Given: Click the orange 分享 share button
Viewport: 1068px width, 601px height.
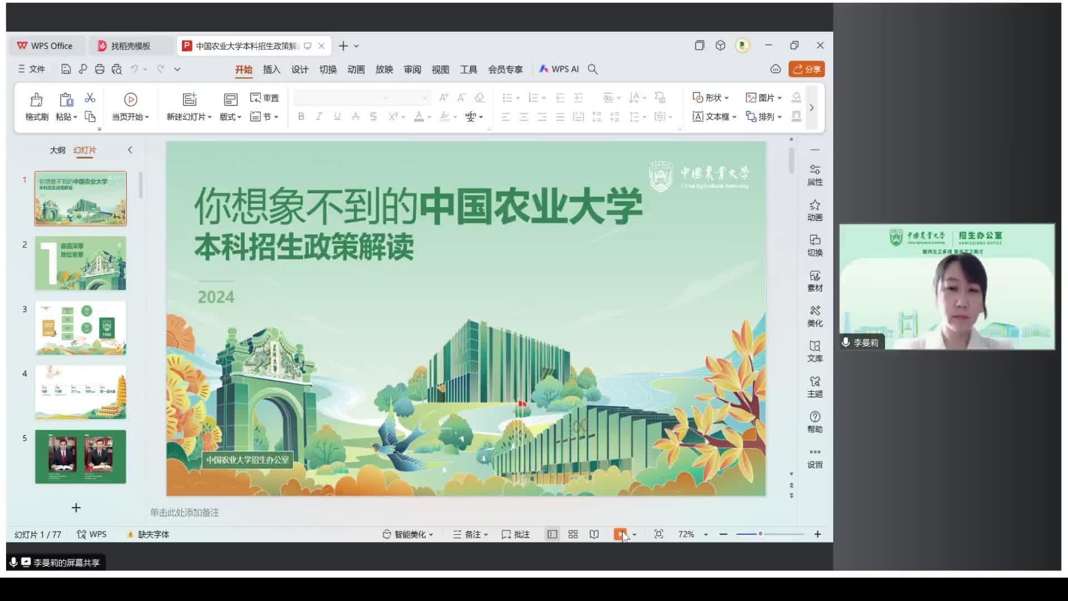Looking at the screenshot, I should coord(807,69).
